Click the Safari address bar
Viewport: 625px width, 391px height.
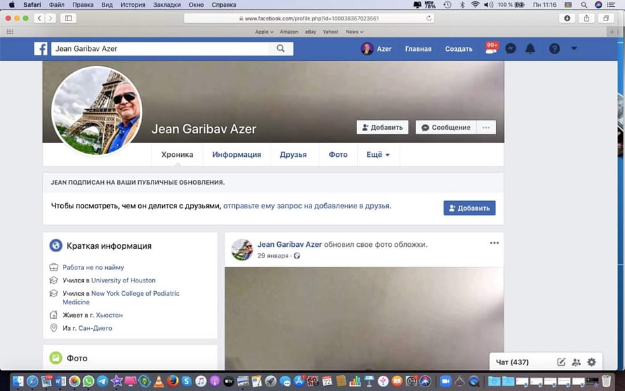[309, 19]
